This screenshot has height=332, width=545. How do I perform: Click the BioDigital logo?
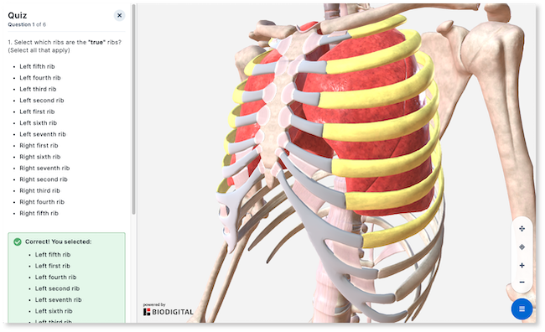pos(169,312)
